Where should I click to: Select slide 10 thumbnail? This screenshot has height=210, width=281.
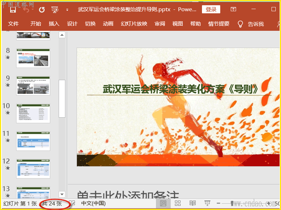point(33,113)
